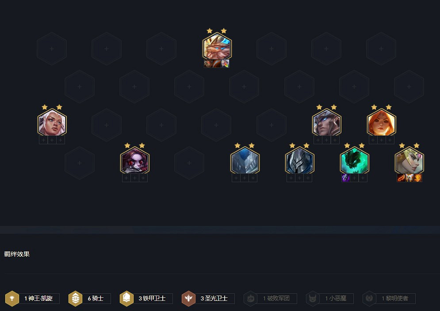Add item to white-haired champion's first slot
Viewport: 440px width, 311px height.
click(43, 140)
